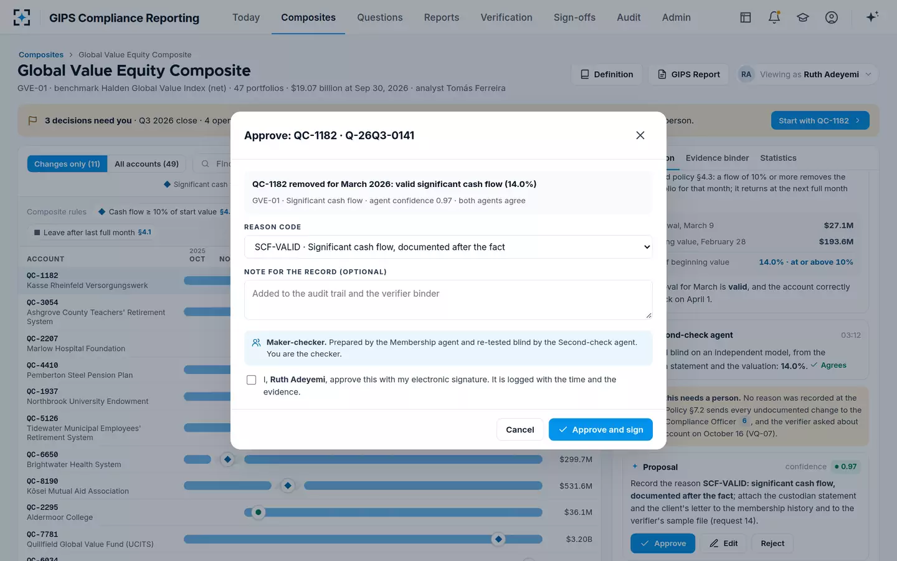The image size is (897, 561).
Task: Tick the Ruth Adeyemi electronic signature checkbox
Action: pyautogui.click(x=251, y=380)
